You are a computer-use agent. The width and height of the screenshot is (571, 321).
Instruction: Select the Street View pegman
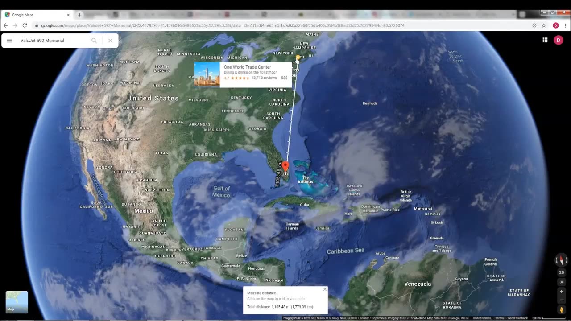point(562,309)
